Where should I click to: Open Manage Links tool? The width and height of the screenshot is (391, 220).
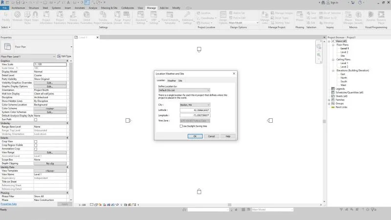[265, 18]
